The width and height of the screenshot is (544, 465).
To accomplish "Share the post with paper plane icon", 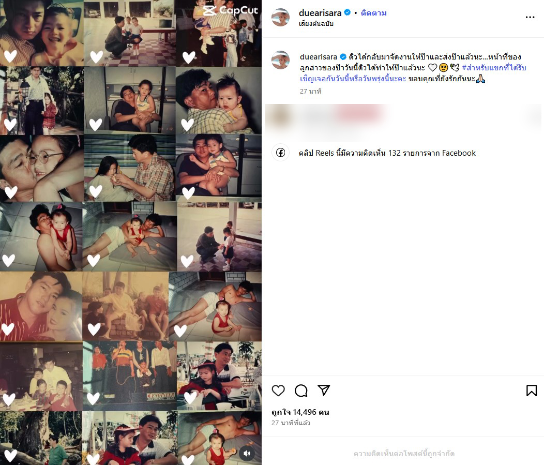I will pyautogui.click(x=324, y=390).
